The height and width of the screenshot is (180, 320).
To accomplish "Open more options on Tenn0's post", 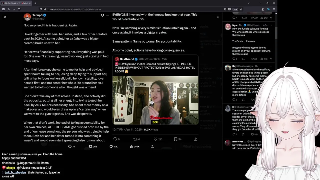I will [107, 15].
